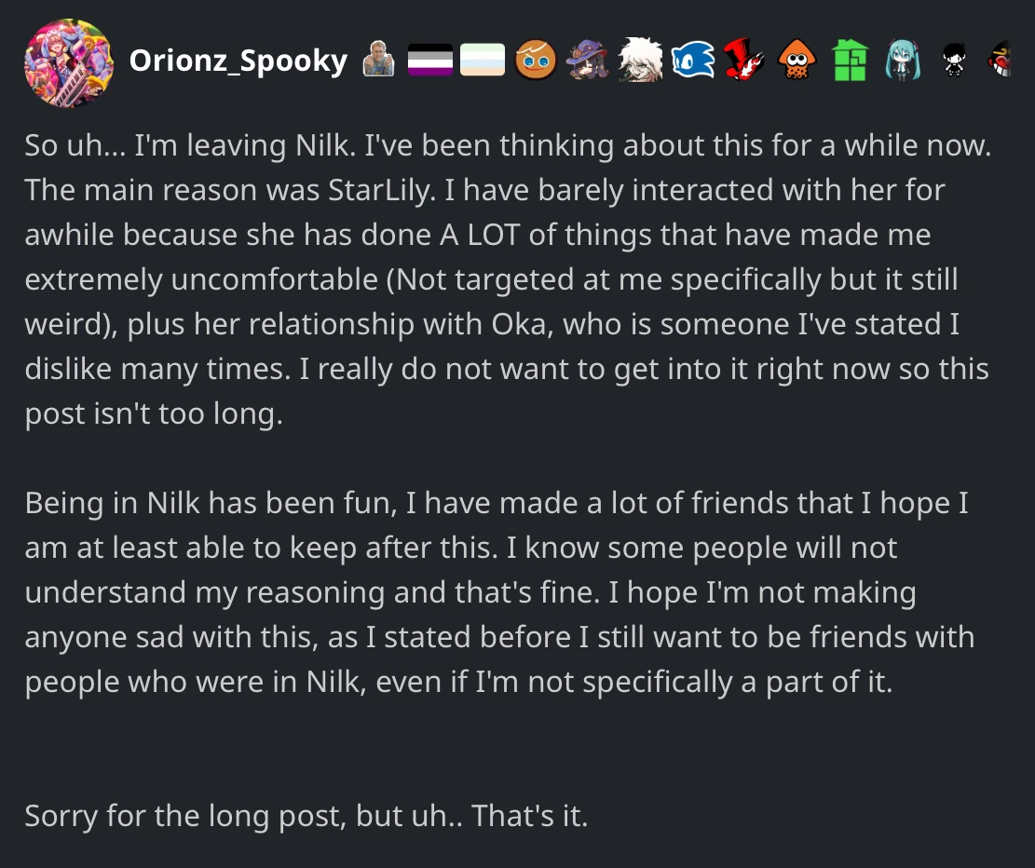
Task: Click the pale blue and cream flag badge
Action: coord(482,61)
